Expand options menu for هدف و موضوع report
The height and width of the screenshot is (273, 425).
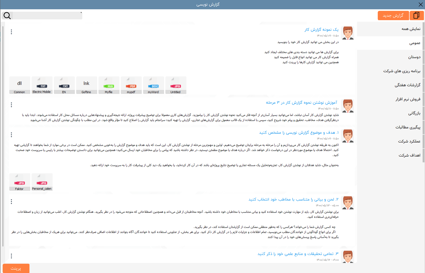click(x=11, y=135)
